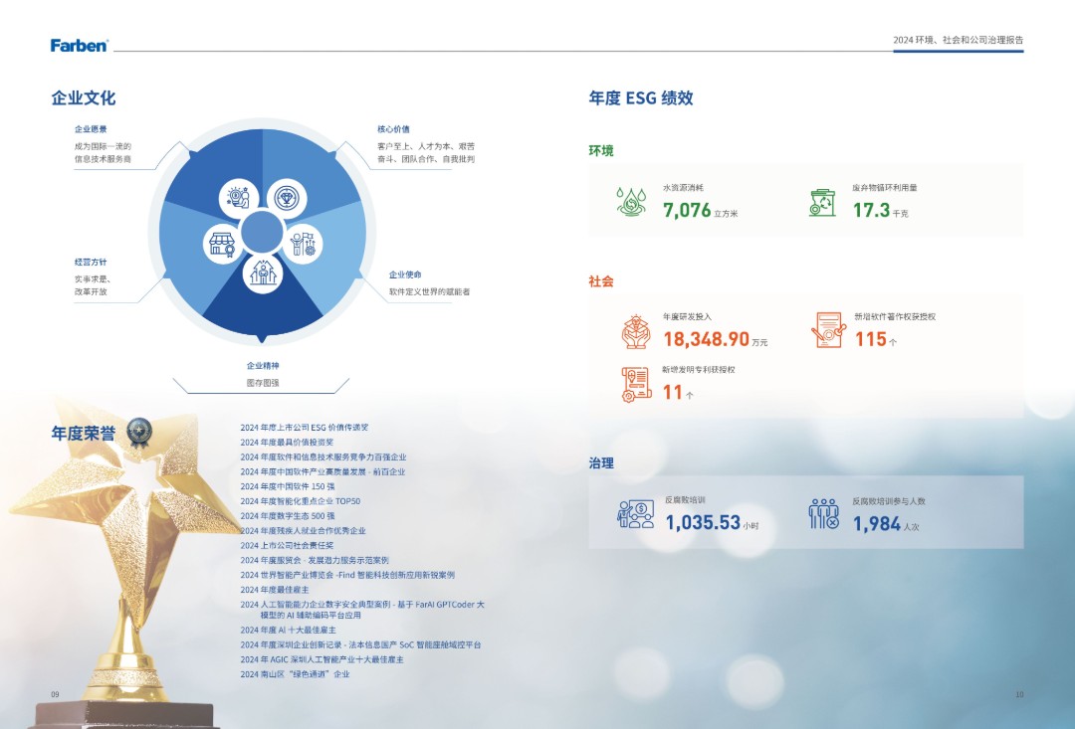Select the software copyright document icon
This screenshot has height=729, width=1075.
tap(827, 330)
